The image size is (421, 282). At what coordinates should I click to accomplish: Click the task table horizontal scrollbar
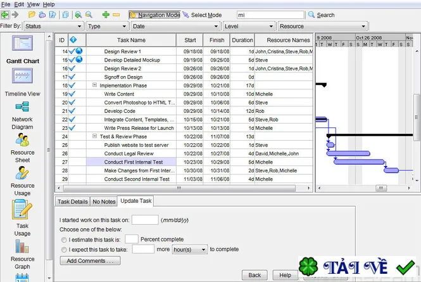point(179,188)
